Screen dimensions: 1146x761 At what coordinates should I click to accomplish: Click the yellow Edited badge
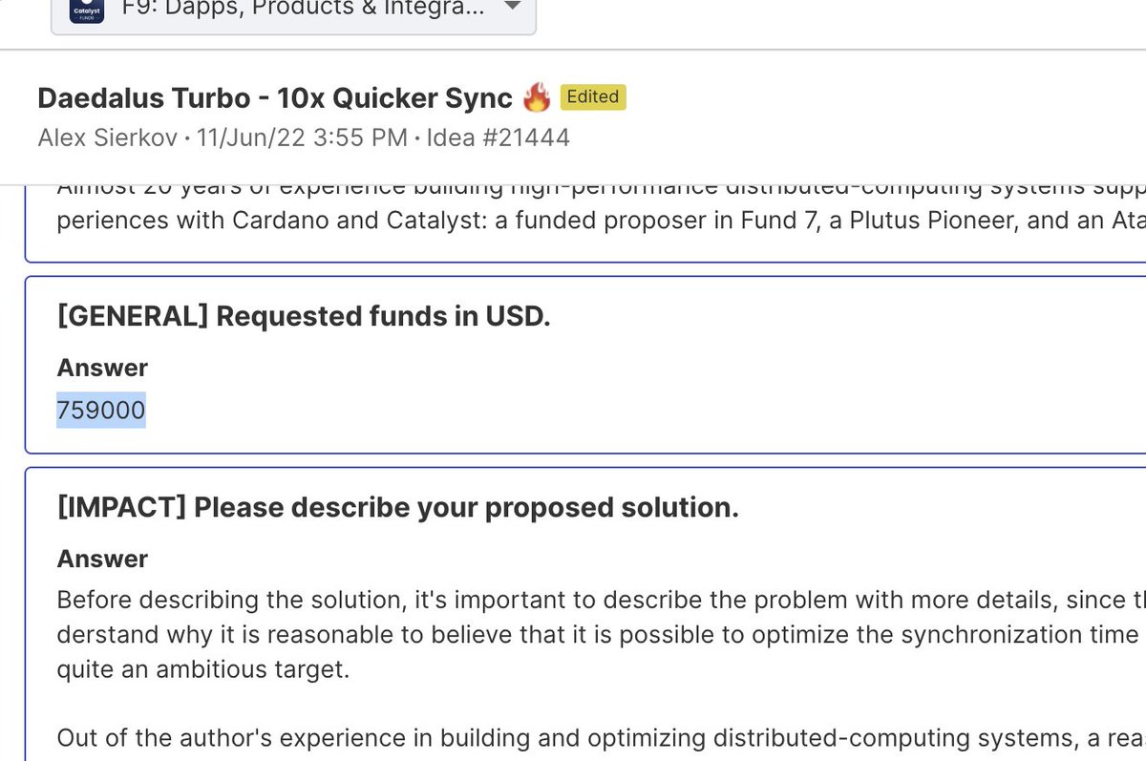[x=593, y=96]
